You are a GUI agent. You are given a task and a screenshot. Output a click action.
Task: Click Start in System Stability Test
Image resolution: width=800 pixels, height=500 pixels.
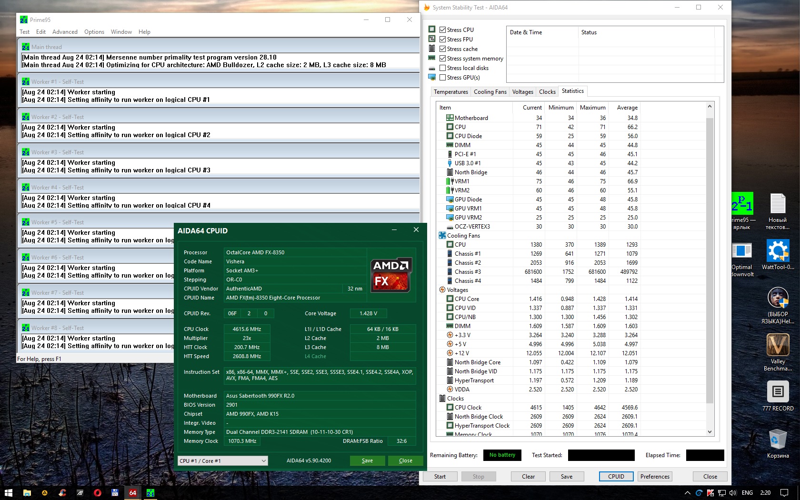pos(440,477)
